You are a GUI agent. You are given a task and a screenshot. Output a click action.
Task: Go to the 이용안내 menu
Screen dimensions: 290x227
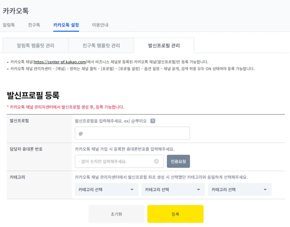click(100, 25)
